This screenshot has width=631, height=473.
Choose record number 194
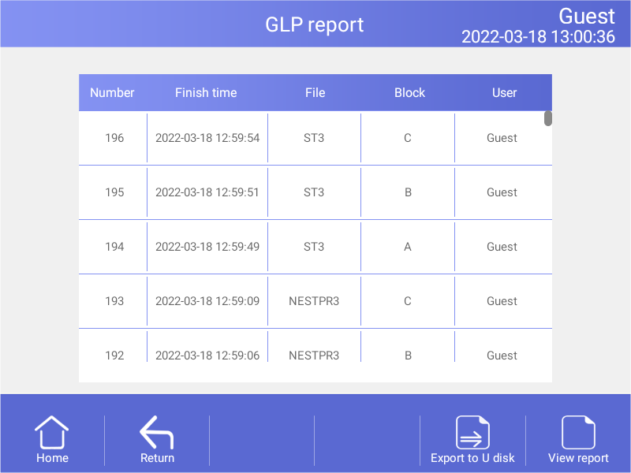[x=114, y=247]
